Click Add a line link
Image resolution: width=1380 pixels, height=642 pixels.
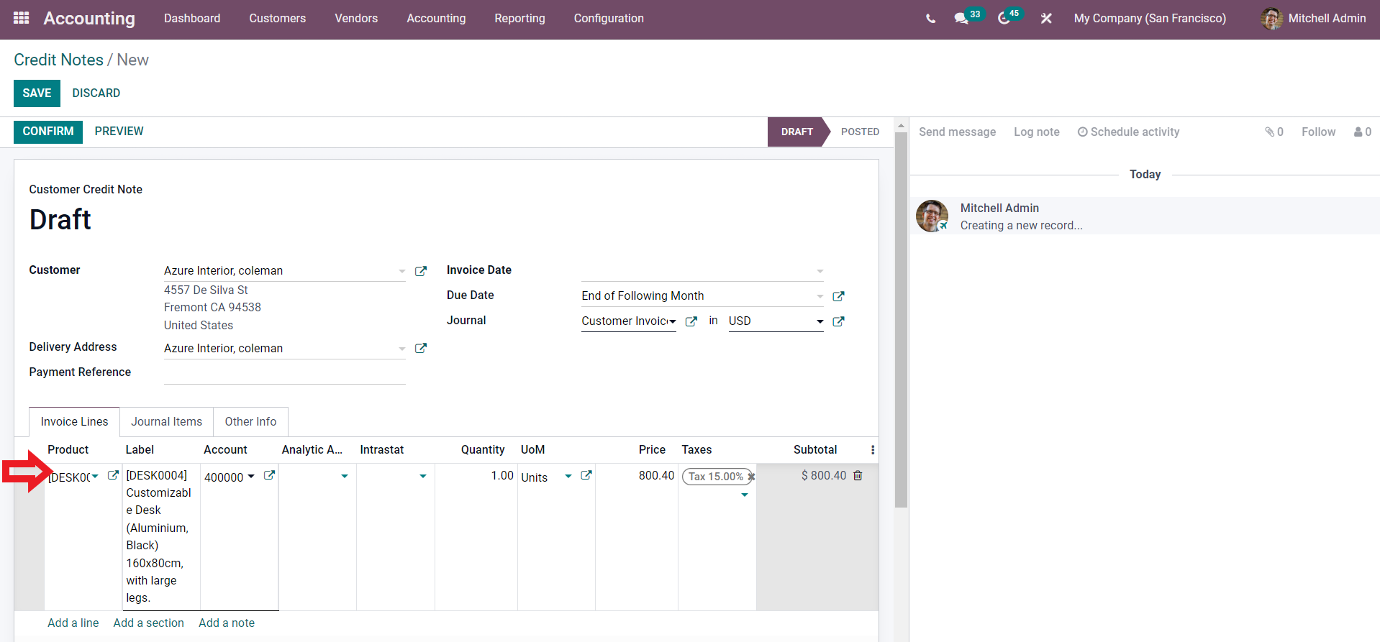tap(73, 623)
